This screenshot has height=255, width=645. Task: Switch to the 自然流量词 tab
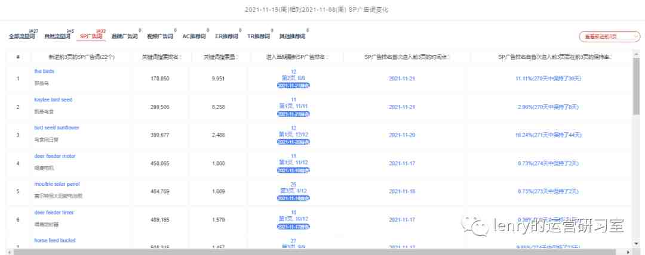tap(57, 36)
